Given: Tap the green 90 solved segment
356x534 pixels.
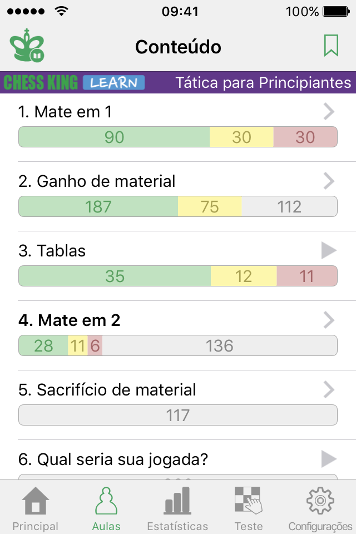Looking at the screenshot, I should click(114, 137).
